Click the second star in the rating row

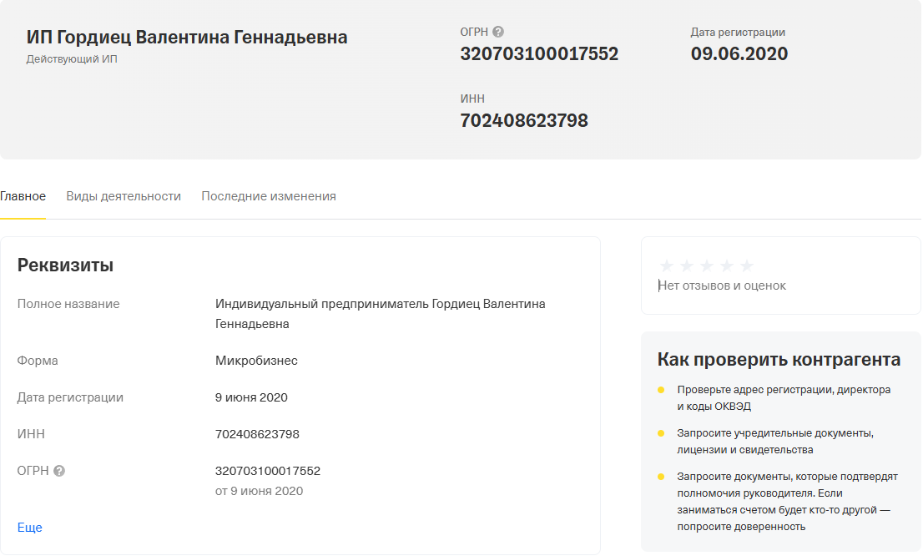pos(687,264)
